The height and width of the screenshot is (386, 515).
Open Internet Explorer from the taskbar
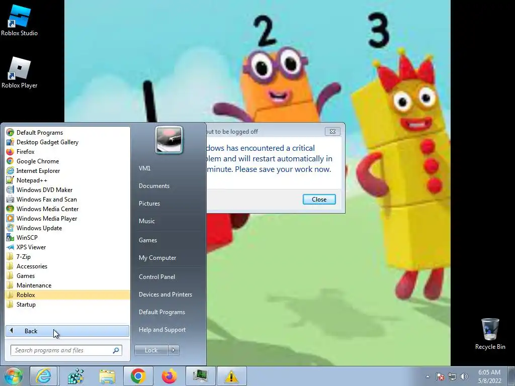click(43, 376)
